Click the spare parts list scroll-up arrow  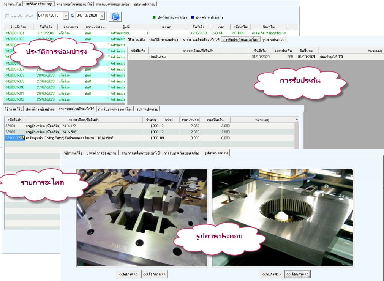tap(297, 120)
